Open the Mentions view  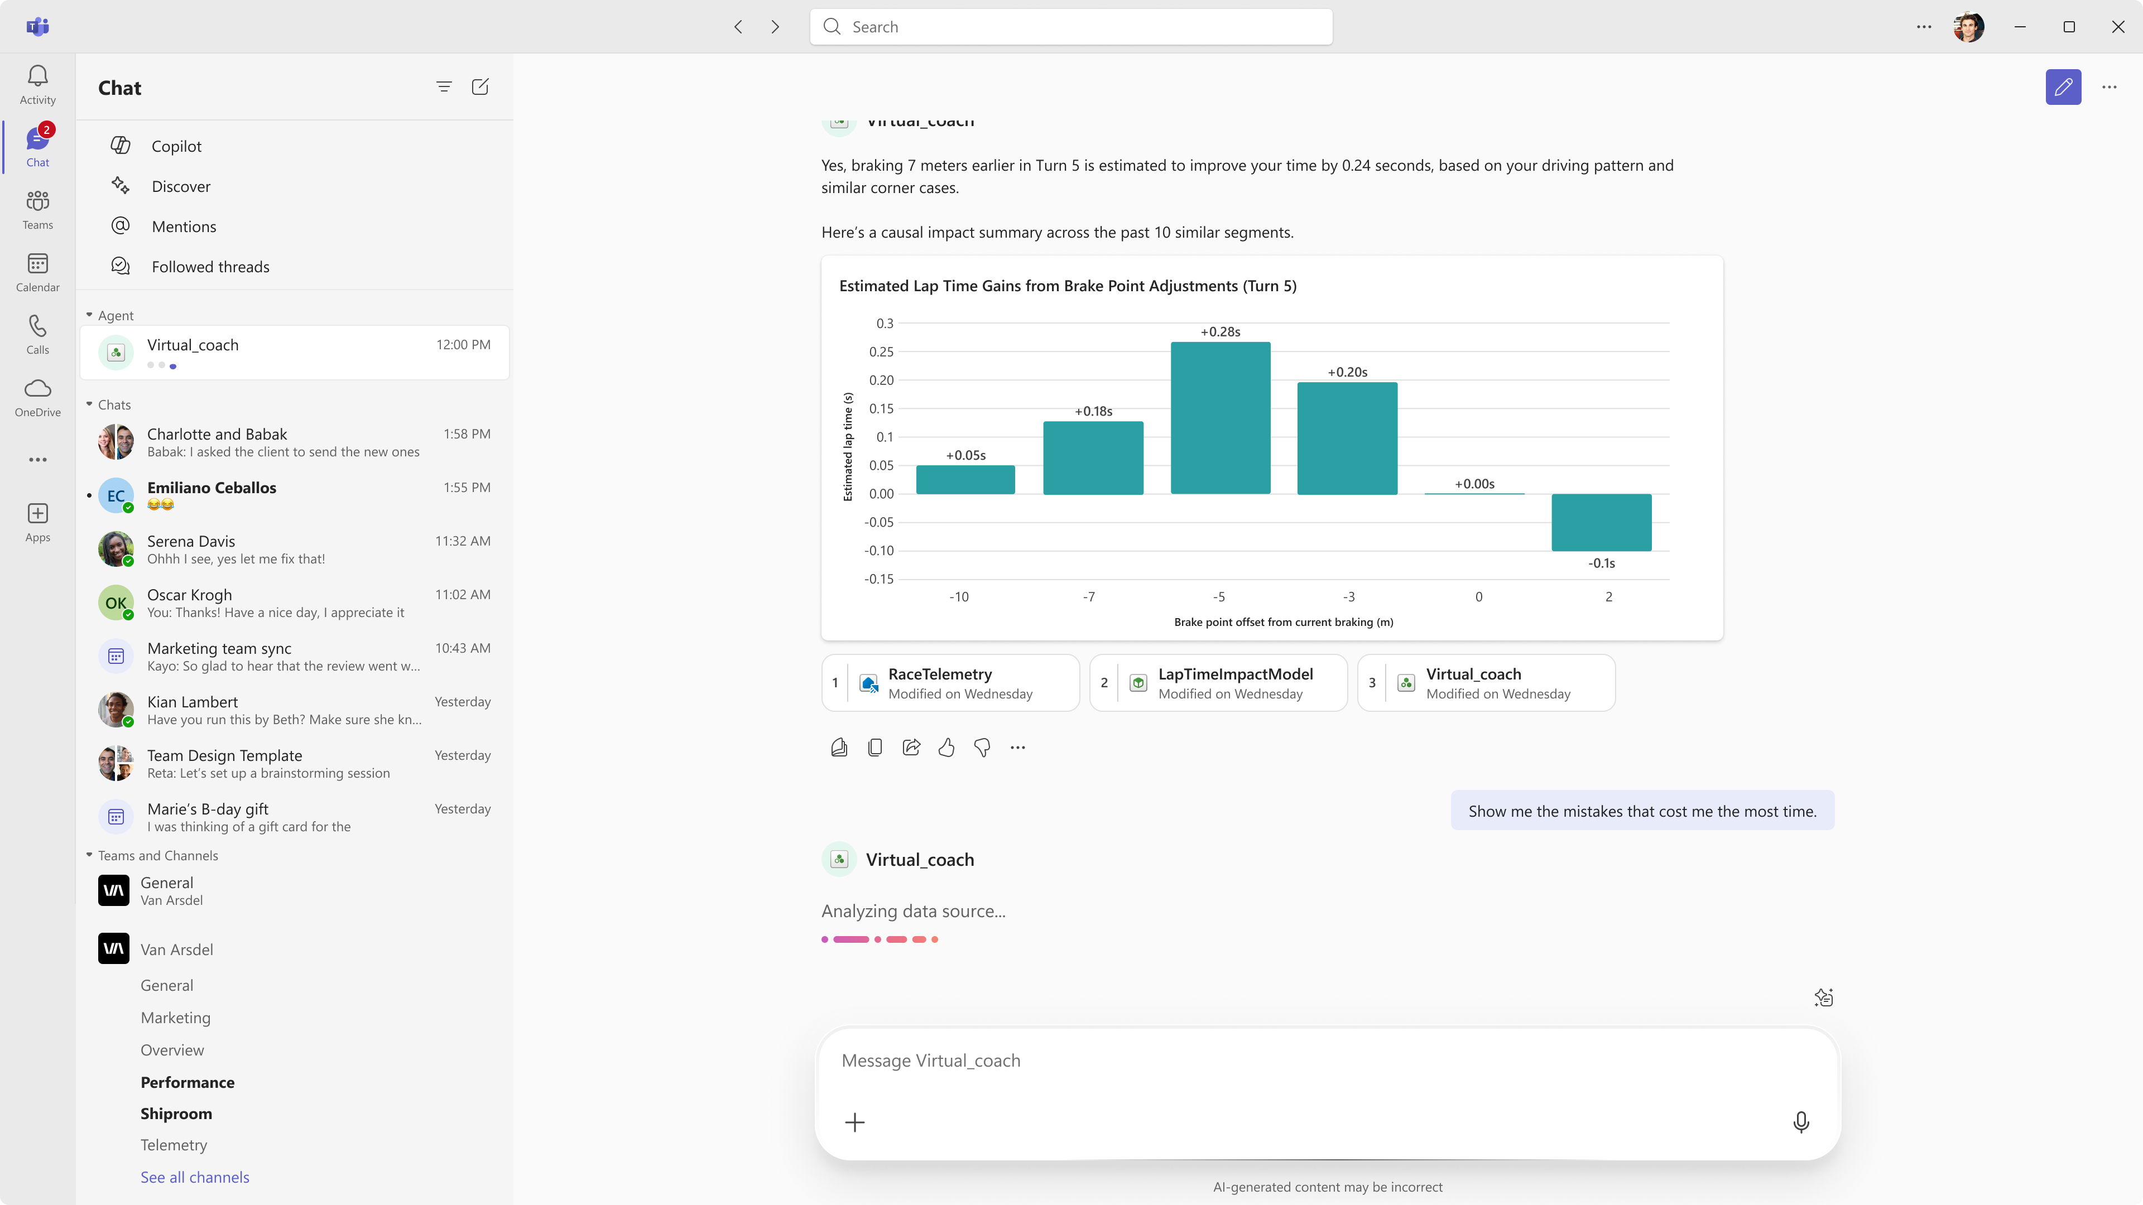[184, 226]
